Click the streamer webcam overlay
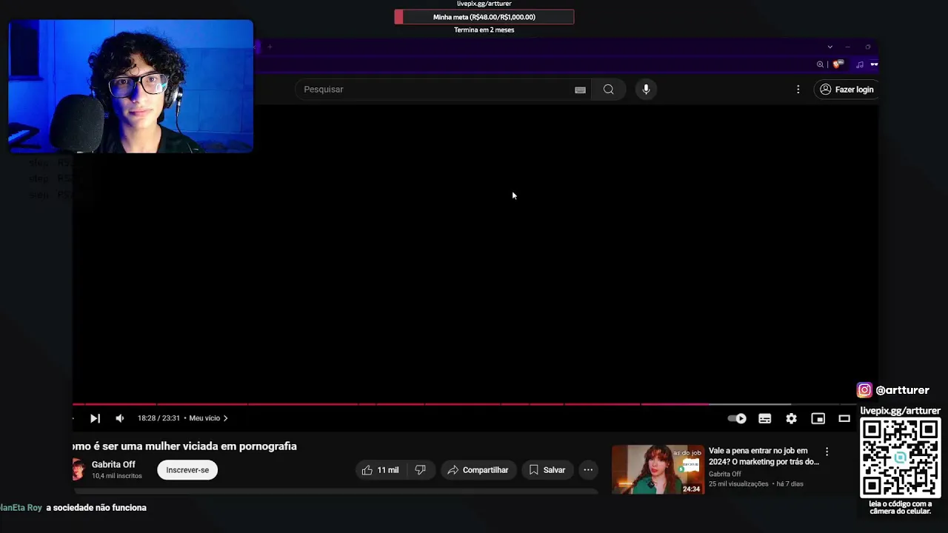948x533 pixels. tap(131, 87)
